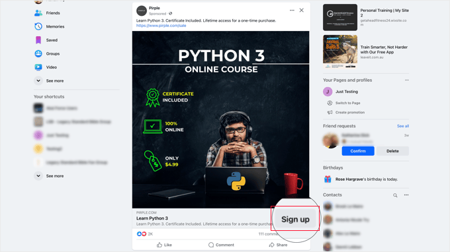Open the Pirple page name link

[x=154, y=8]
